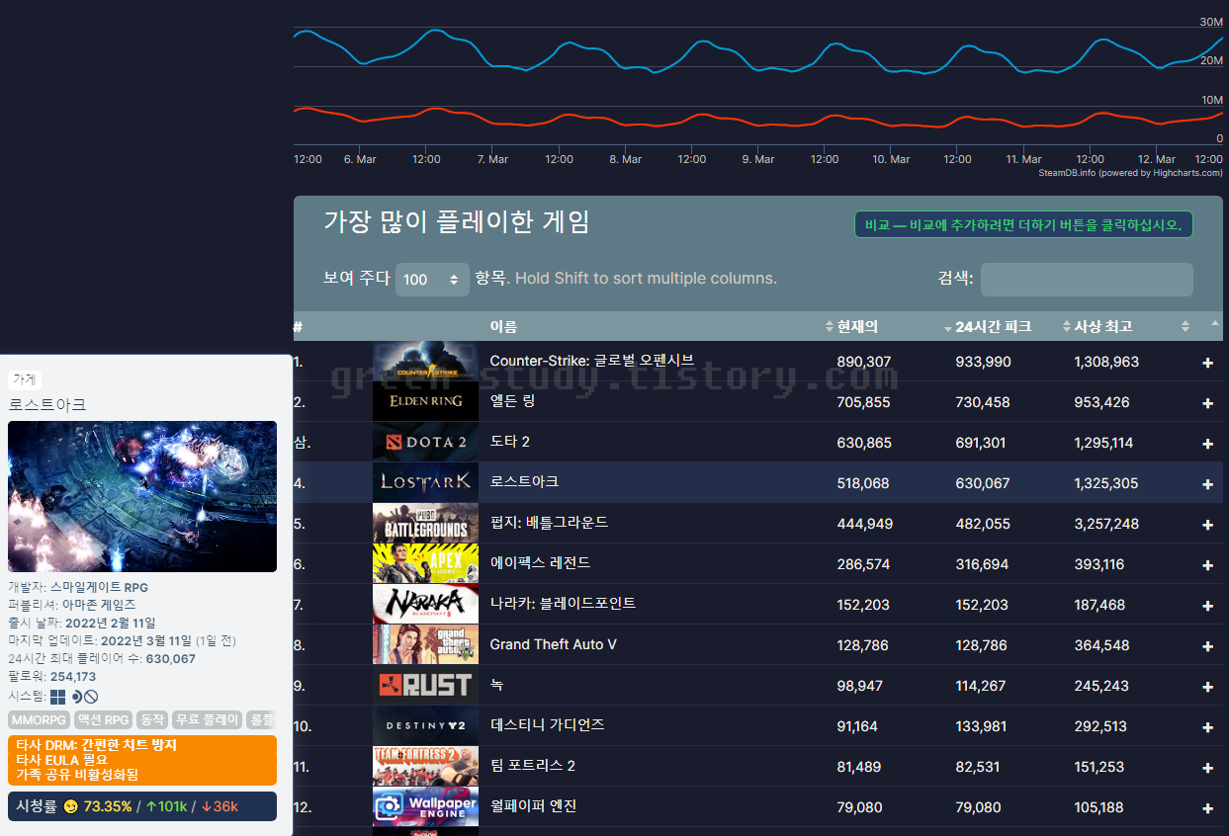Open 펍지: 배틀그라운드 name link
Image resolution: width=1229 pixels, height=836 pixels.
click(x=549, y=524)
